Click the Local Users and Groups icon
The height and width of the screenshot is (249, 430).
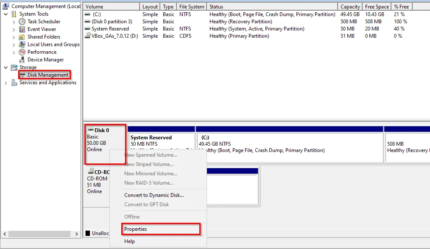click(22, 44)
